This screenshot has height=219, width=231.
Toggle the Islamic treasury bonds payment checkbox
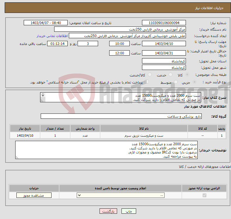point(147,82)
